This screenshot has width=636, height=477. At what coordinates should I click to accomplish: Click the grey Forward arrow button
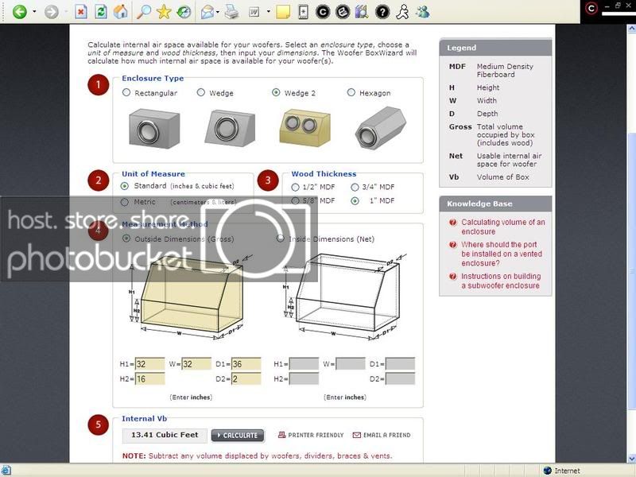pyautogui.click(x=51, y=12)
